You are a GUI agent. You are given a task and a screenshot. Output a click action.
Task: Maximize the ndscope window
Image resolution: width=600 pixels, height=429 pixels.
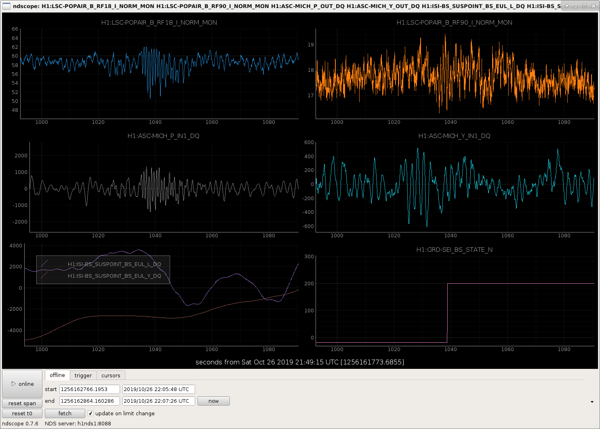[584, 6]
